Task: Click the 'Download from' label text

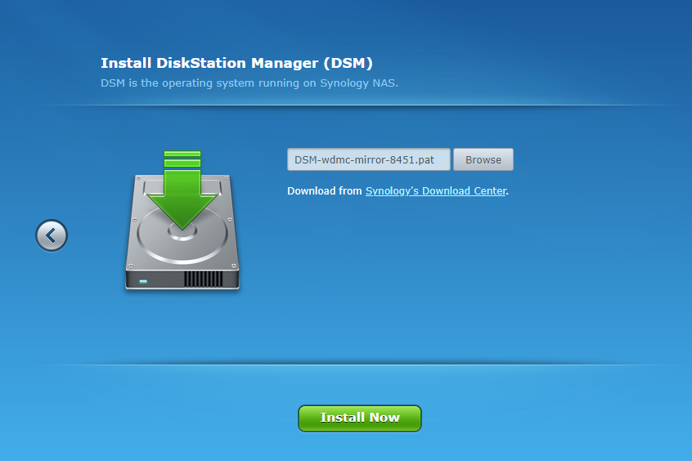Action: point(324,191)
